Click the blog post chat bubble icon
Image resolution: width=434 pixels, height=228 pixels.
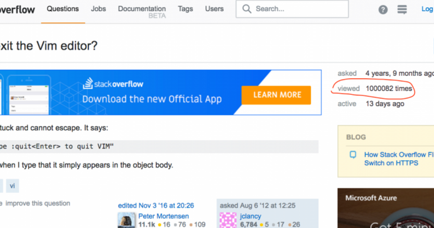click(x=353, y=155)
